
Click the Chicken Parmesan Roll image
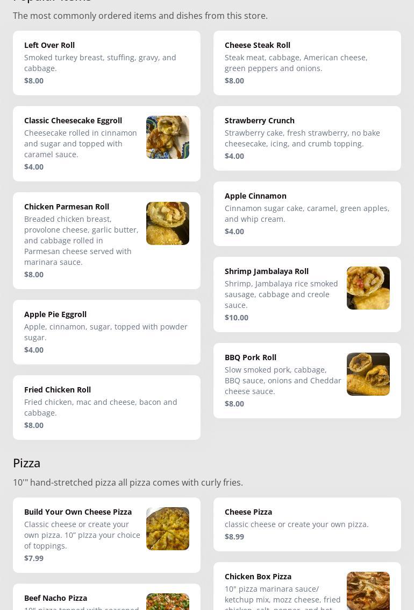168,223
